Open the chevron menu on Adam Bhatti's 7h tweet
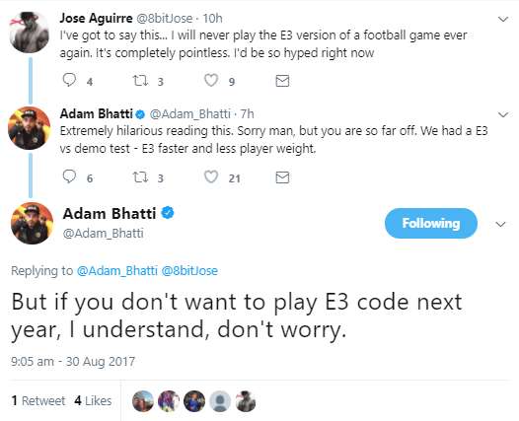The width and height of the screenshot is (519, 421). pyautogui.click(x=503, y=114)
